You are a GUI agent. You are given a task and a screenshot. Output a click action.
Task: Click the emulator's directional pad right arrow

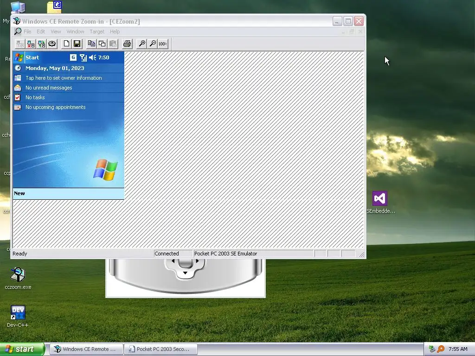click(197, 261)
